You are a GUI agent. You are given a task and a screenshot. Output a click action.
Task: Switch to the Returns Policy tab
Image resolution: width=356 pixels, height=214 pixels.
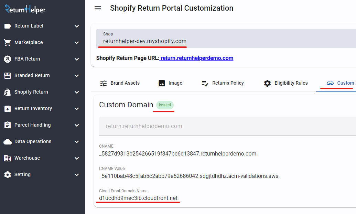(x=223, y=83)
